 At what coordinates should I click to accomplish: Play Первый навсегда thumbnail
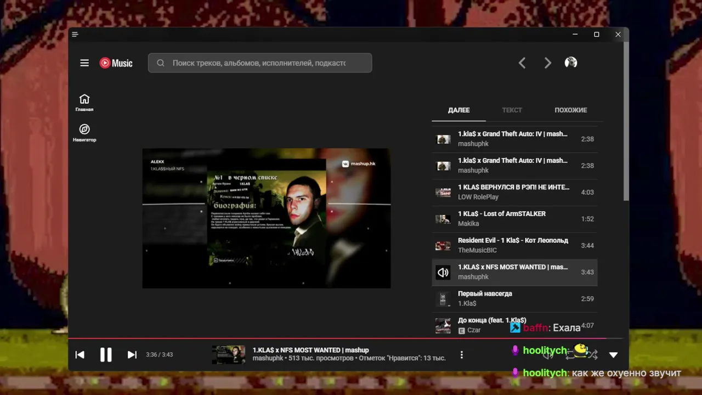point(443,299)
